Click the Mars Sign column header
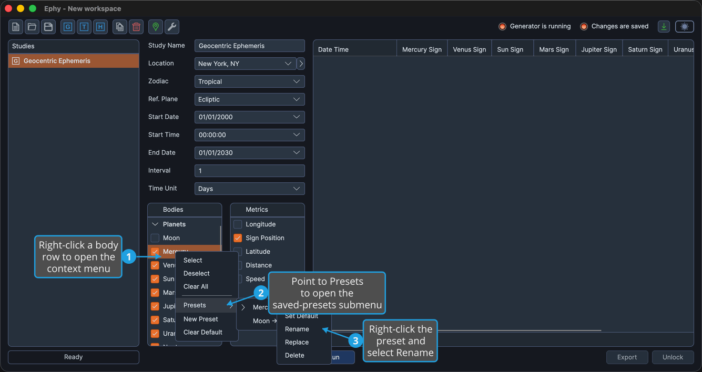 click(x=554, y=49)
